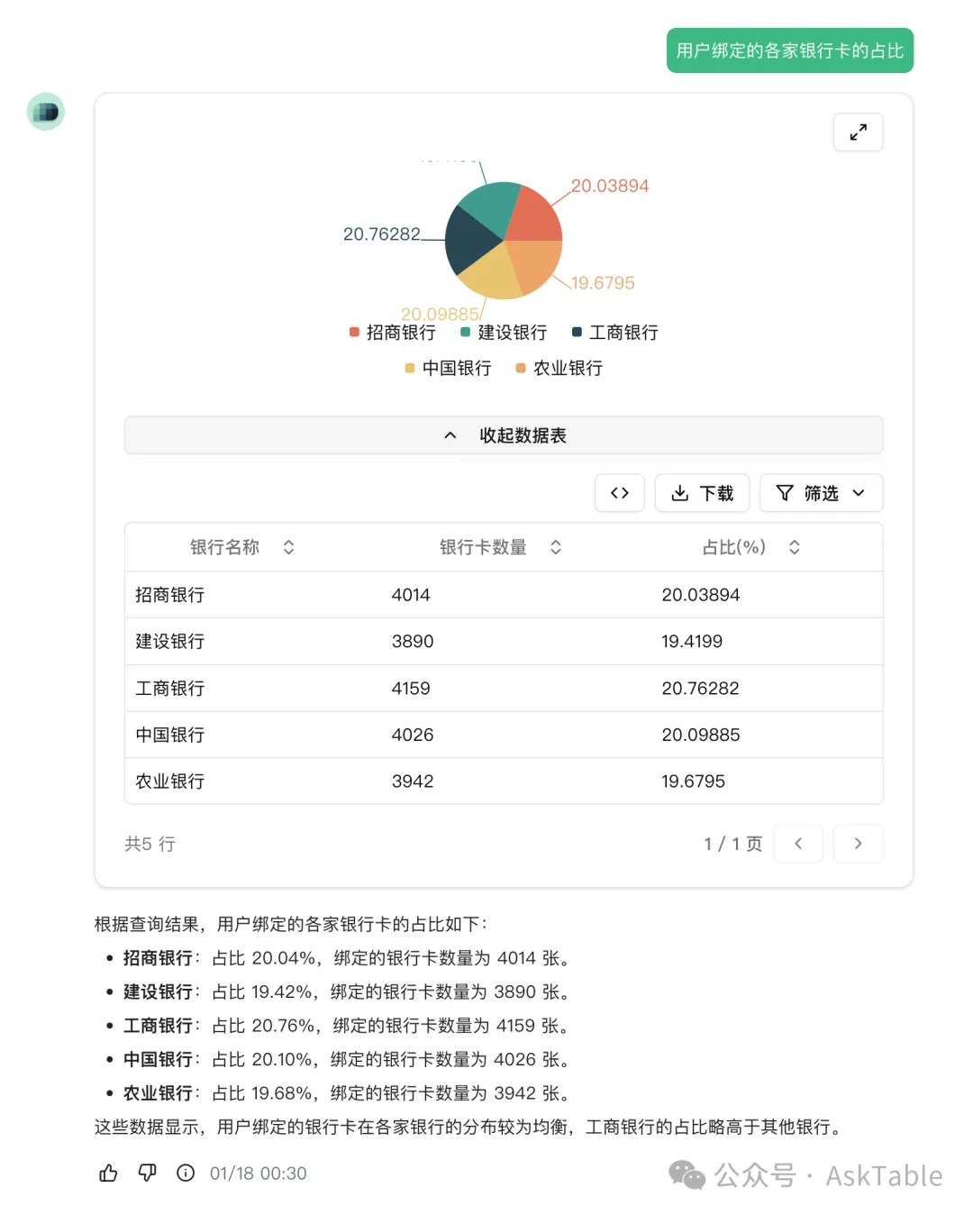
Task: Click the card count cell 4014
Action: click(411, 595)
